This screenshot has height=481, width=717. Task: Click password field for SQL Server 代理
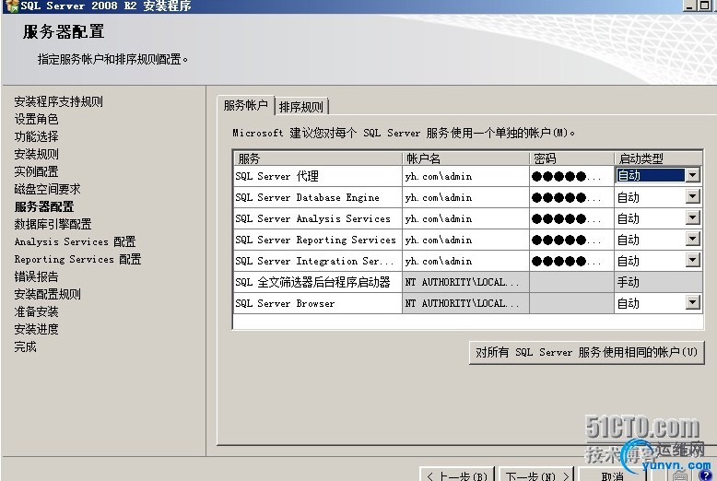click(x=571, y=176)
